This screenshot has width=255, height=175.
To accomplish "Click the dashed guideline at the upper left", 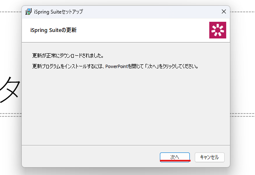I will coord(11,12).
